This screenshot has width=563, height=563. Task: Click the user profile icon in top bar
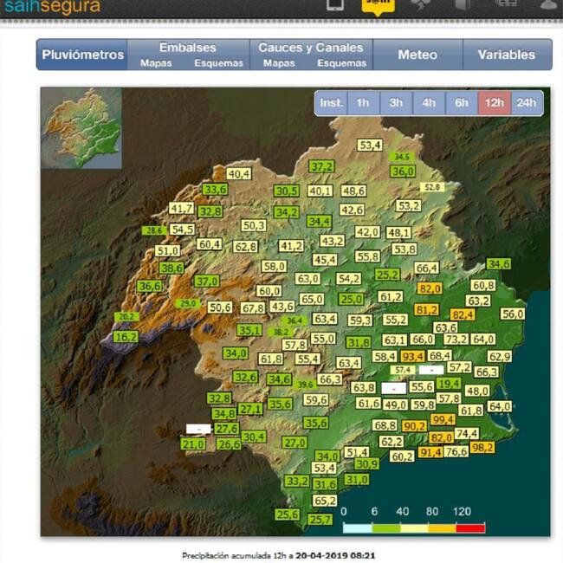(548, 4)
